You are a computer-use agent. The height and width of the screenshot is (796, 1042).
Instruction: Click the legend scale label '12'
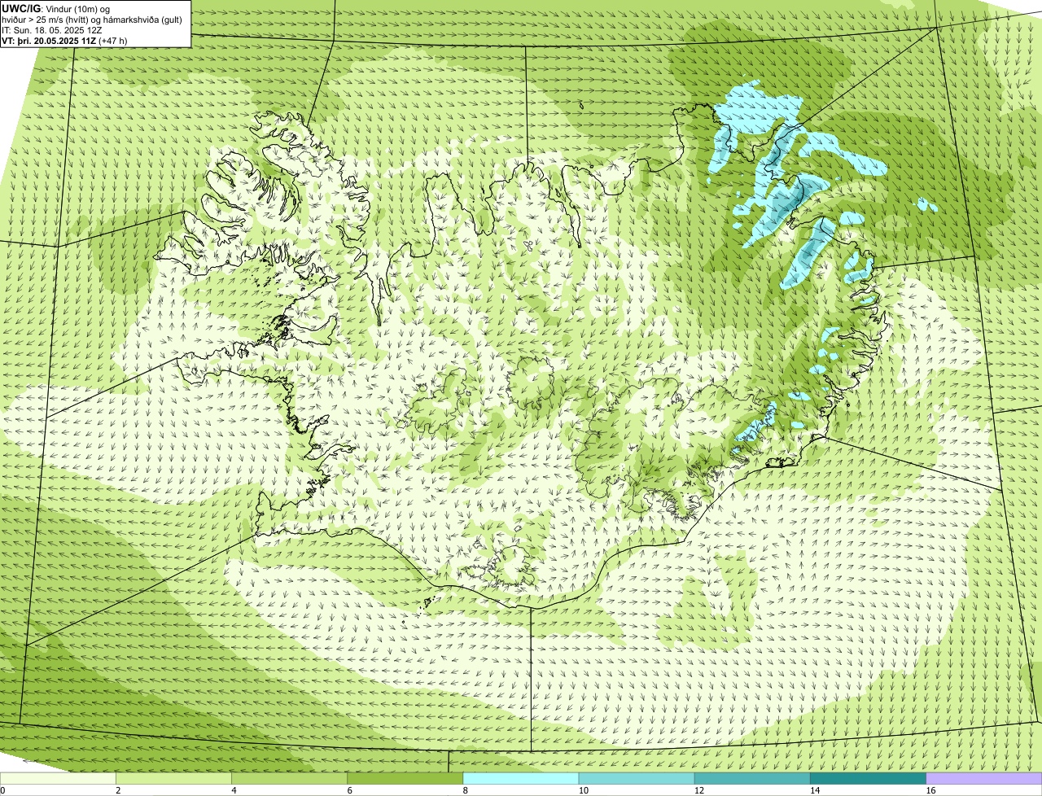(x=699, y=790)
